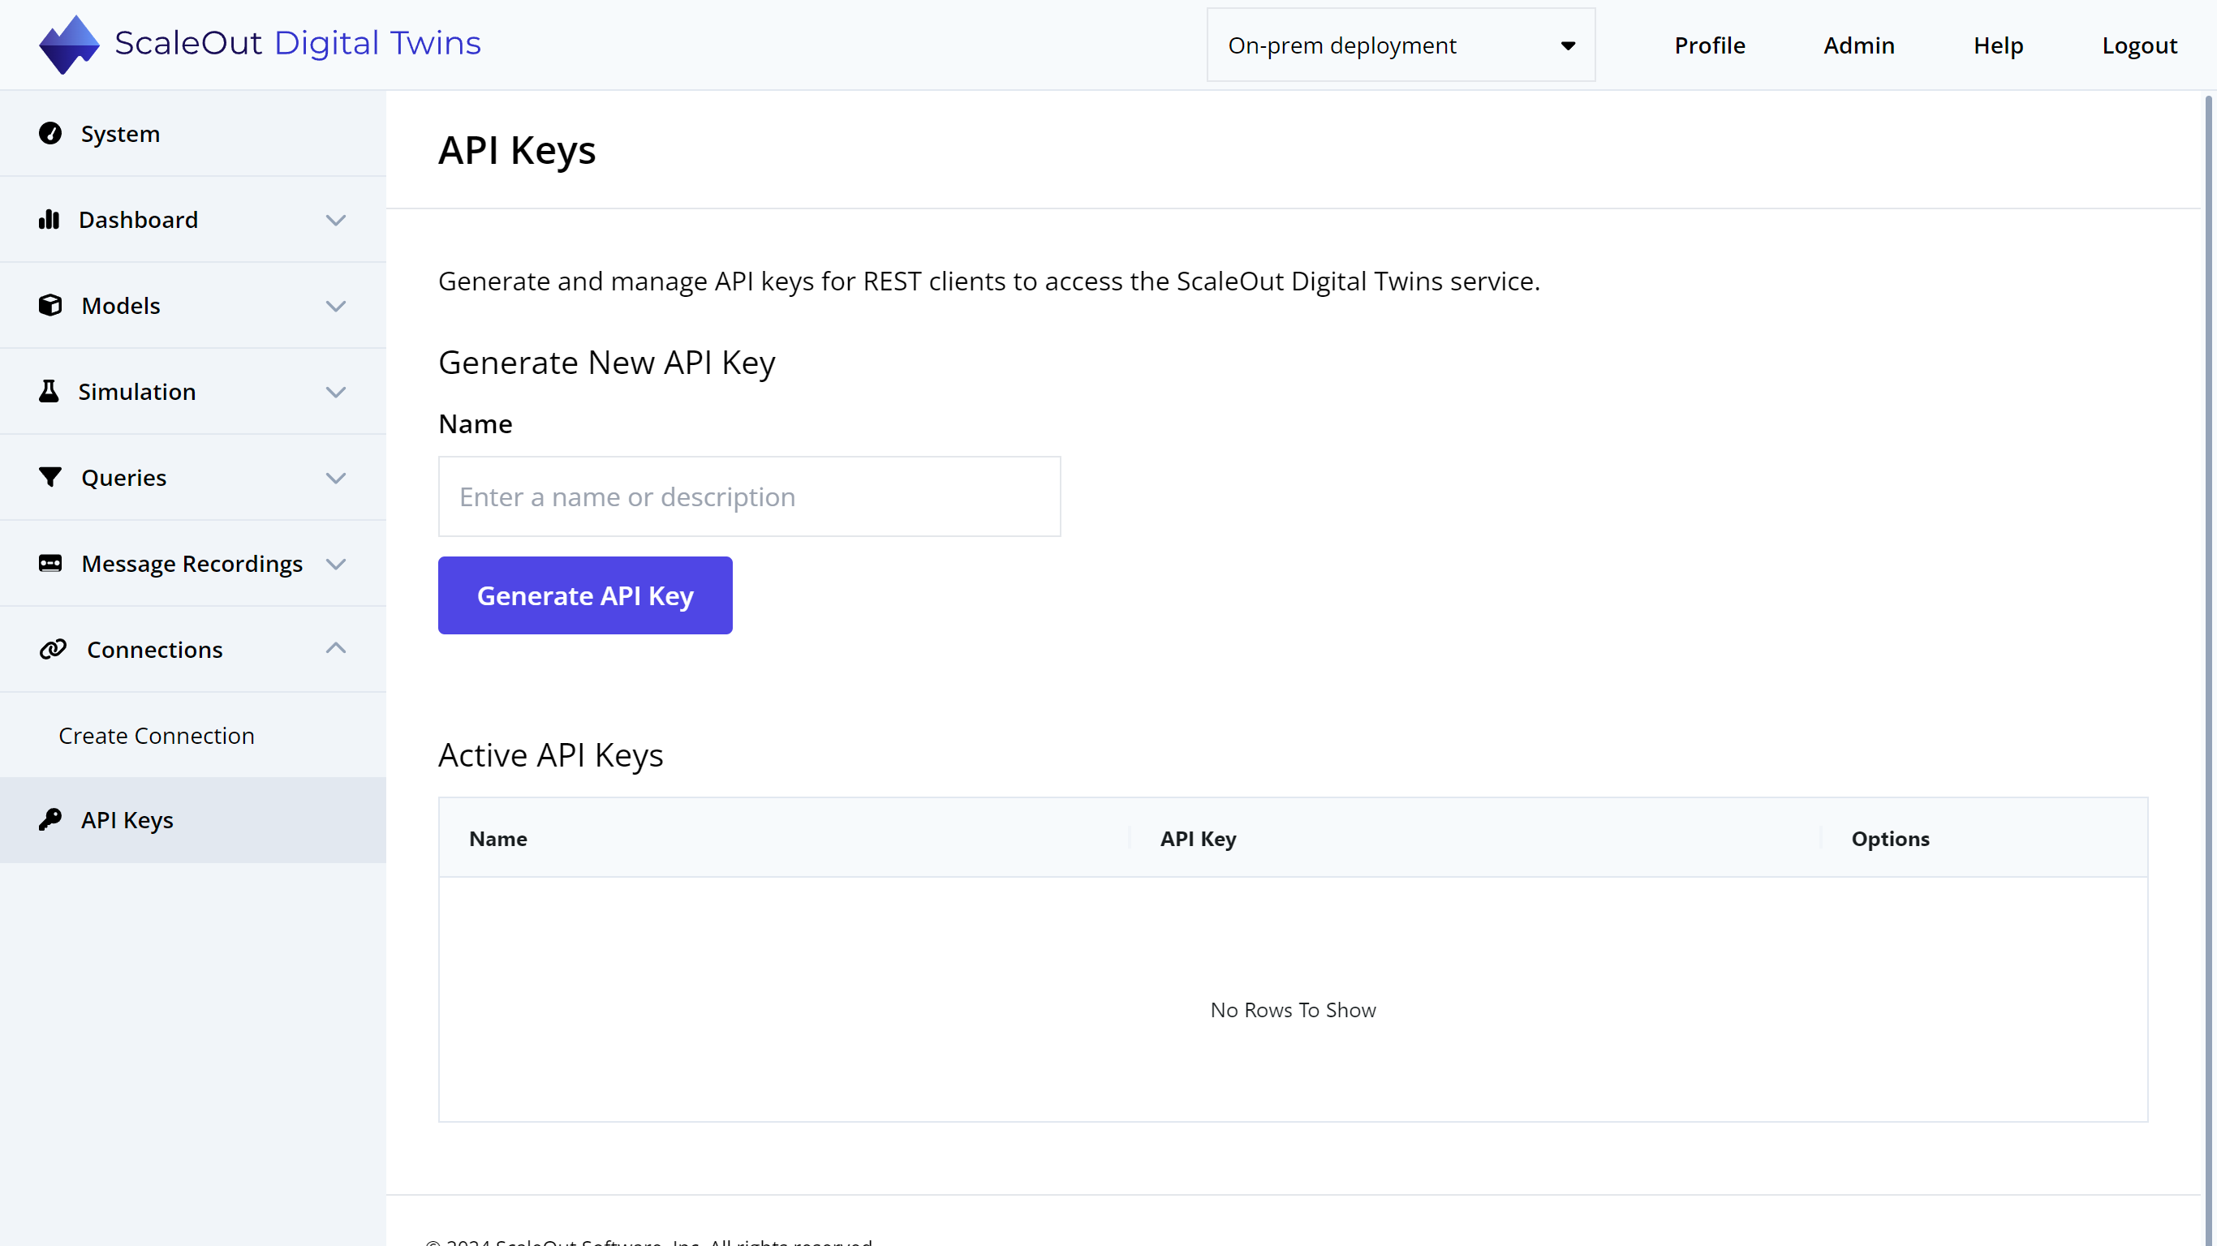Open the System menu item
Screen dimensions: 2217x1246
coord(193,133)
